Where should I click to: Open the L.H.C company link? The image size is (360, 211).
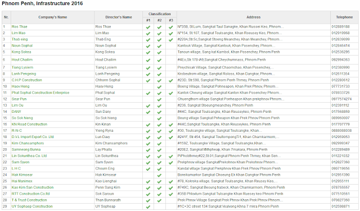tap(16, 168)
